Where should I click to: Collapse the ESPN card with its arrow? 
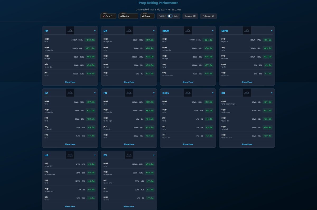coord(272,31)
